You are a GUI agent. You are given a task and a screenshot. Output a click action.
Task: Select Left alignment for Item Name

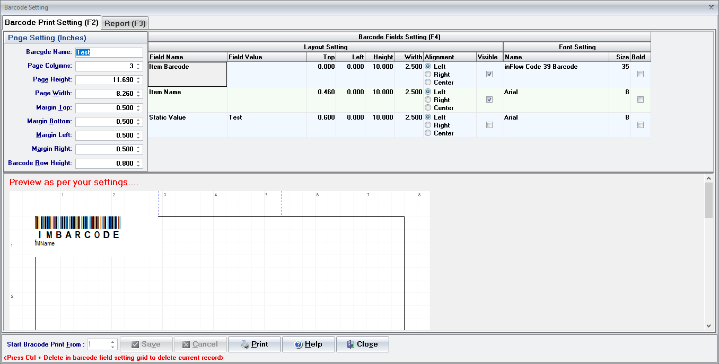click(x=428, y=92)
